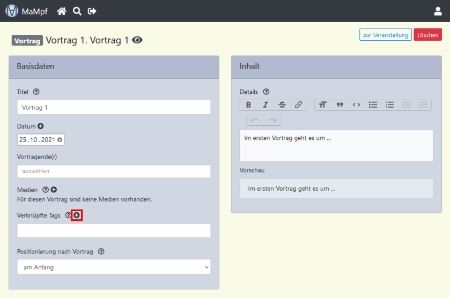Open the Vortragende(r) selection field
This screenshot has width=450, height=298.
coord(114,172)
